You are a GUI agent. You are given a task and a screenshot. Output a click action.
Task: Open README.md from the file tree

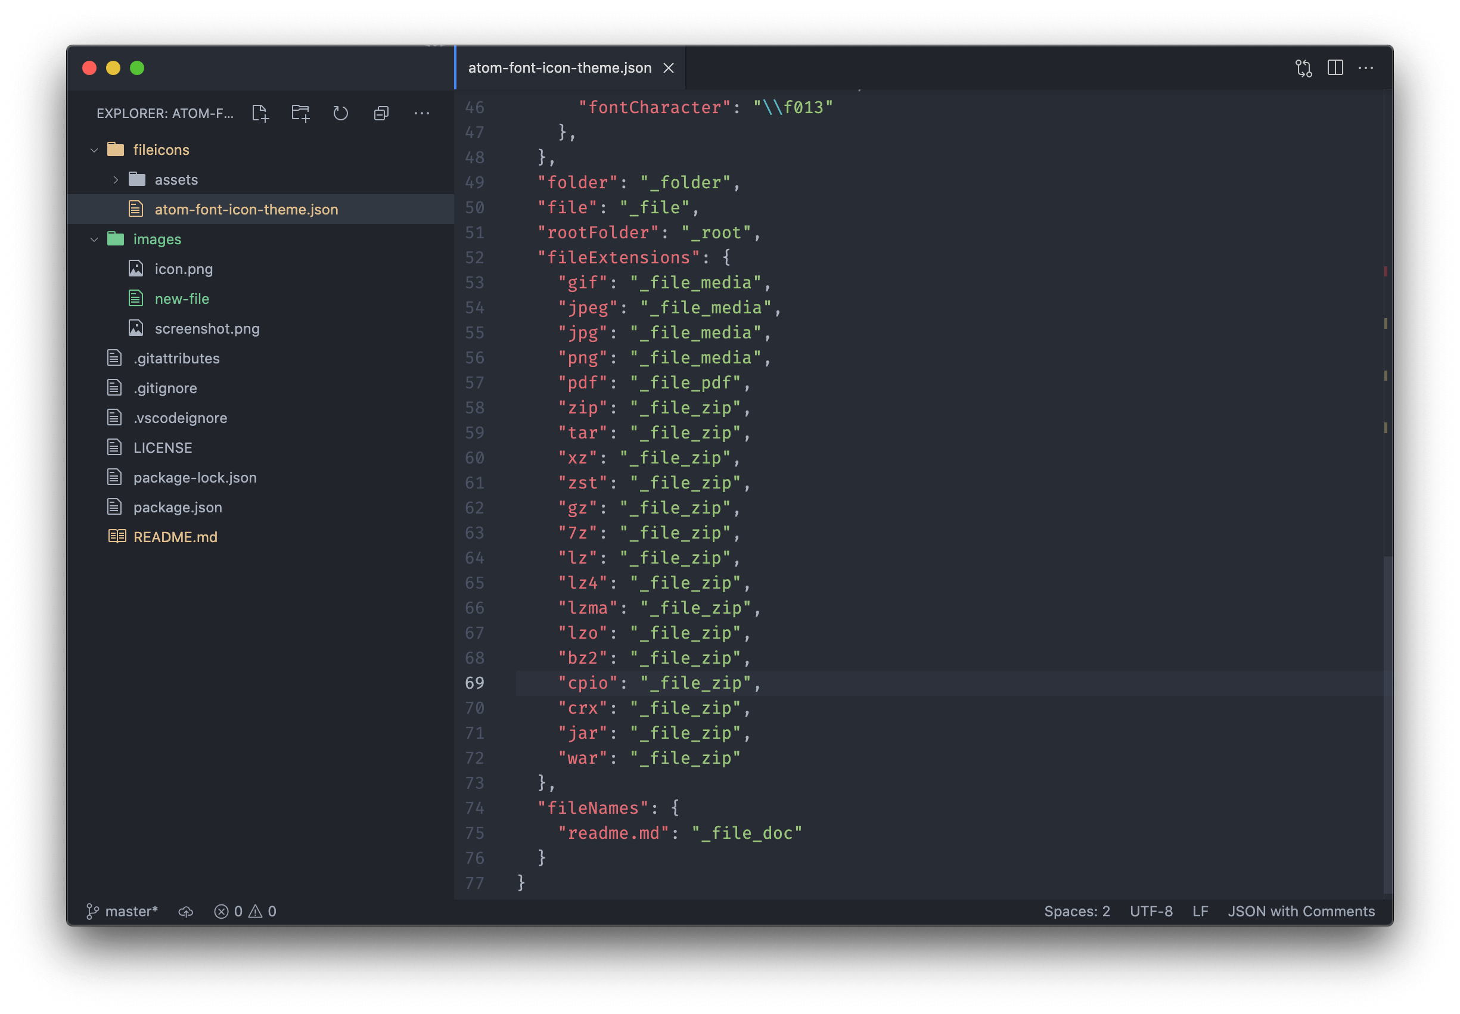click(175, 537)
